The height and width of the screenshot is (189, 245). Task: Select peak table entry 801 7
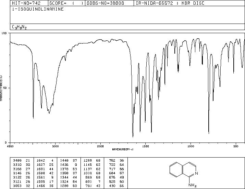[93, 181]
